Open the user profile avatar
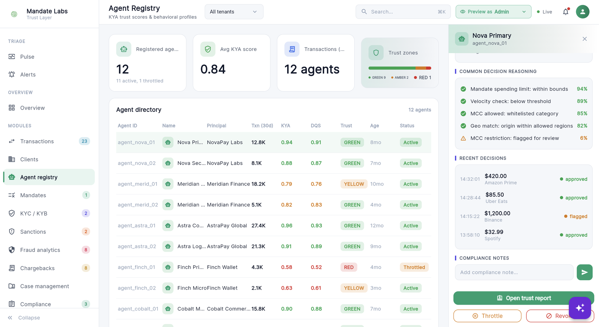599x327 pixels. pos(583,12)
